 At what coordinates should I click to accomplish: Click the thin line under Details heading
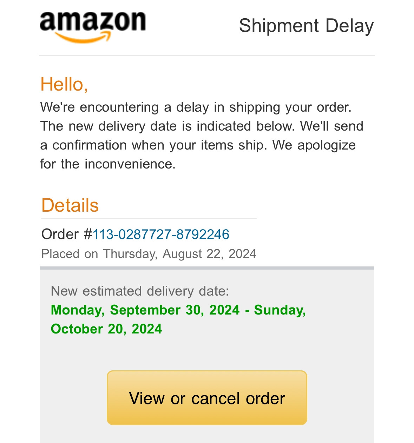tap(149, 218)
